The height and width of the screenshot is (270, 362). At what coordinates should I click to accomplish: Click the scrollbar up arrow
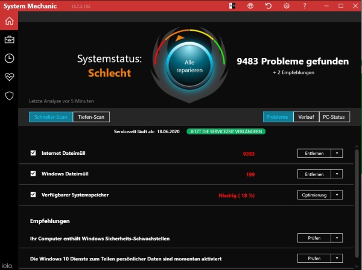click(x=357, y=146)
